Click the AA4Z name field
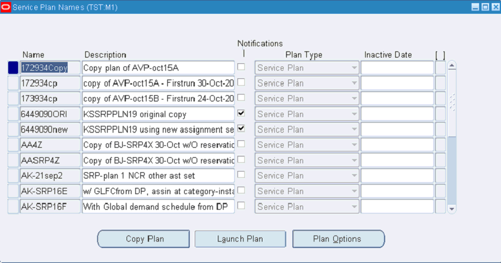501x263 pixels. click(50, 145)
